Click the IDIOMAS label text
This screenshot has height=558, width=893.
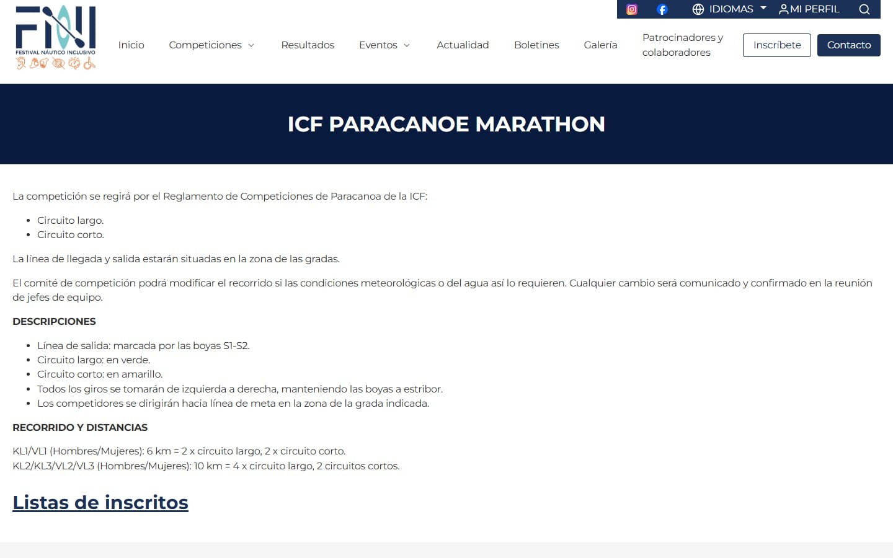(731, 9)
